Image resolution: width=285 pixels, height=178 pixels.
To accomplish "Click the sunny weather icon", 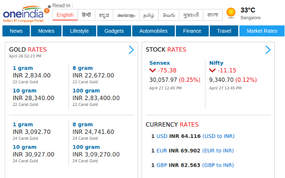I will tap(231, 12).
